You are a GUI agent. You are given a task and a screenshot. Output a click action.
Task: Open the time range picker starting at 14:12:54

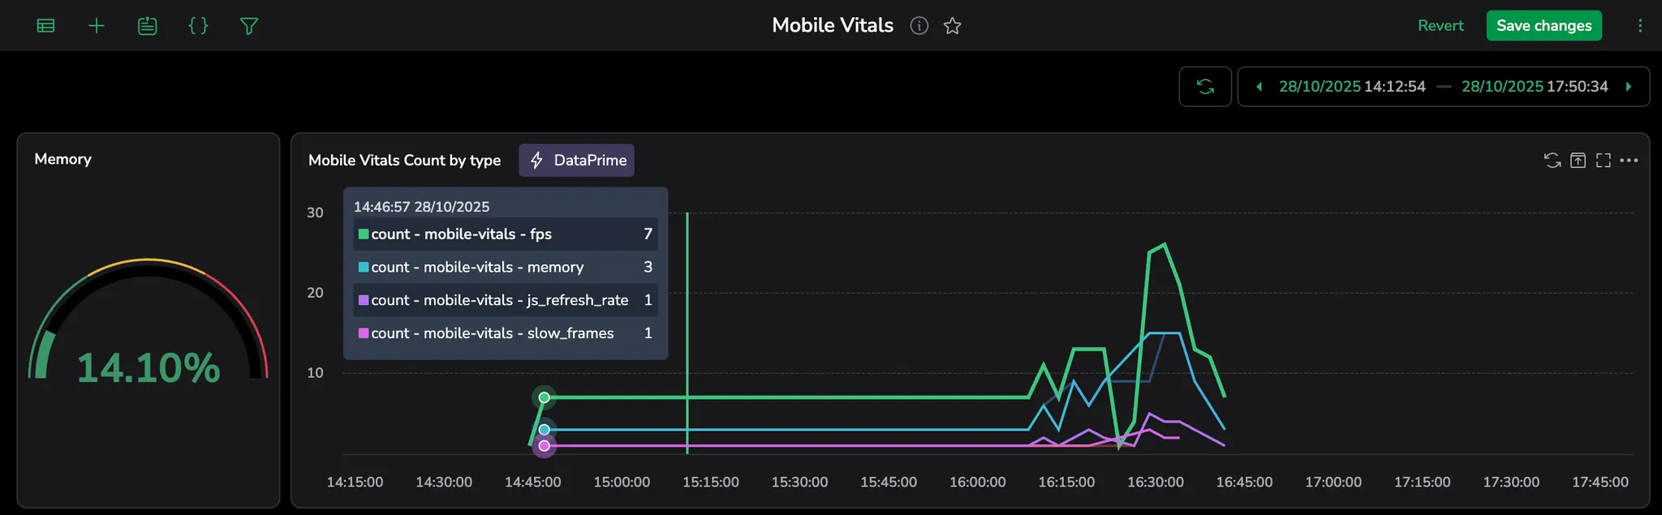pyautogui.click(x=1352, y=87)
